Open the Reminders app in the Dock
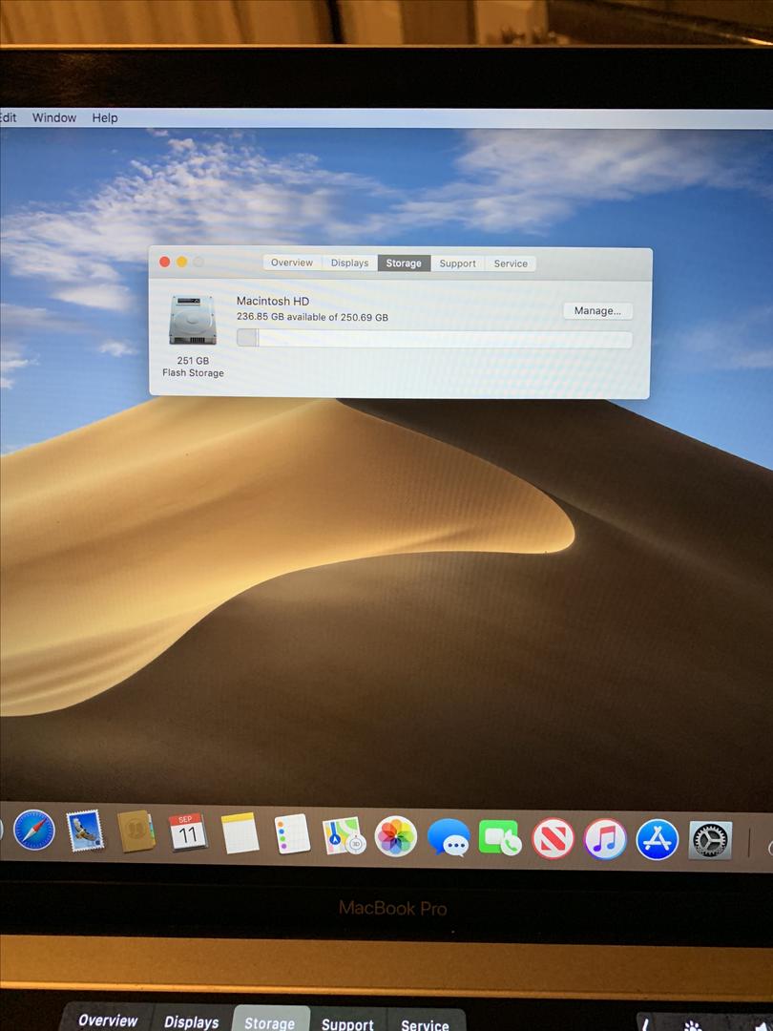The height and width of the screenshot is (1031, 773). click(291, 834)
